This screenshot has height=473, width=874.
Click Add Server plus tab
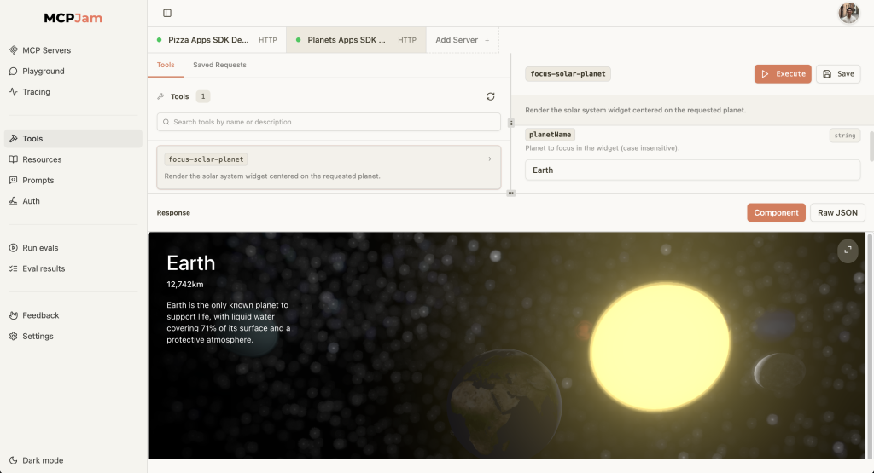462,40
